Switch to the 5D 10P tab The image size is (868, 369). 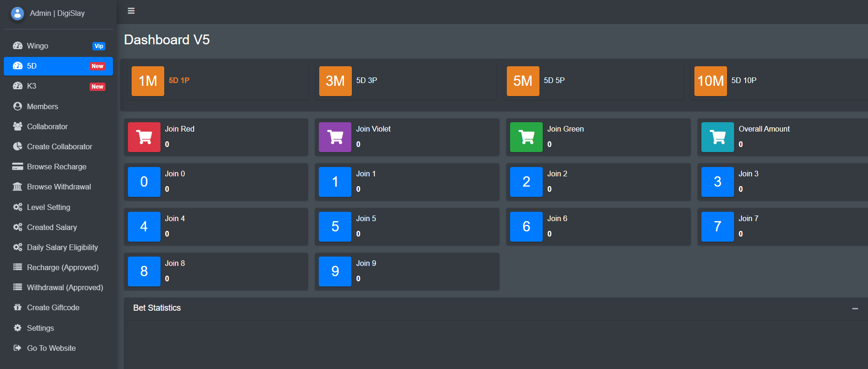(743, 81)
